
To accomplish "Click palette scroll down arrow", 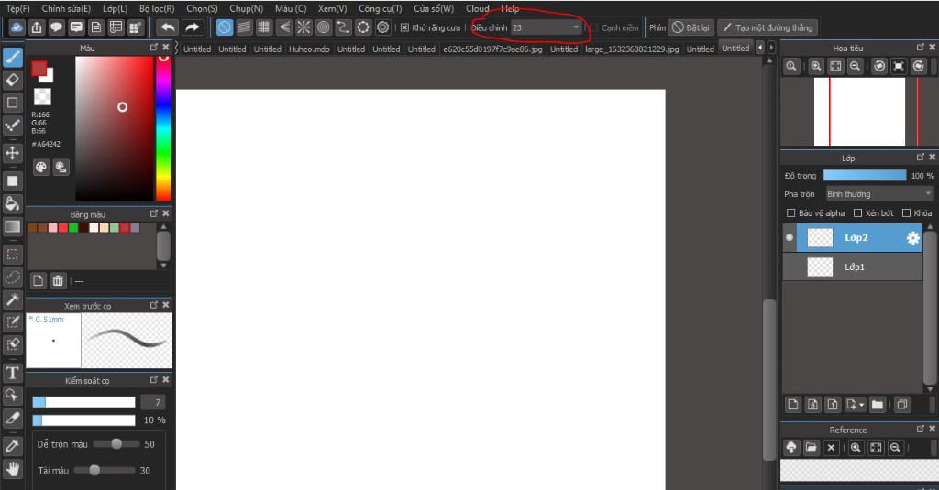I will (163, 265).
